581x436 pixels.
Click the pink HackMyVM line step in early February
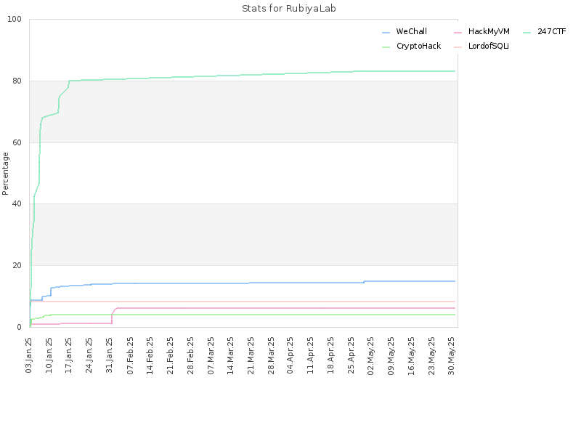coord(113,315)
